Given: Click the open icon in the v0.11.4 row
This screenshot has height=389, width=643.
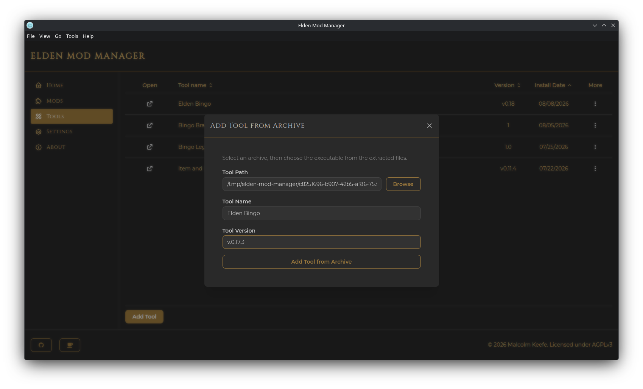Looking at the screenshot, I should pyautogui.click(x=150, y=169).
